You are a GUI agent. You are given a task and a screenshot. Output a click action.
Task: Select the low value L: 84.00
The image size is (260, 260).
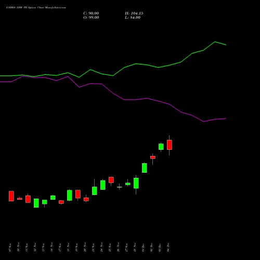pyautogui.click(x=133, y=18)
